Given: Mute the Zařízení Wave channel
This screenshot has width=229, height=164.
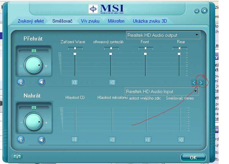Looking at the screenshot, I should pyautogui.click(x=75, y=82).
